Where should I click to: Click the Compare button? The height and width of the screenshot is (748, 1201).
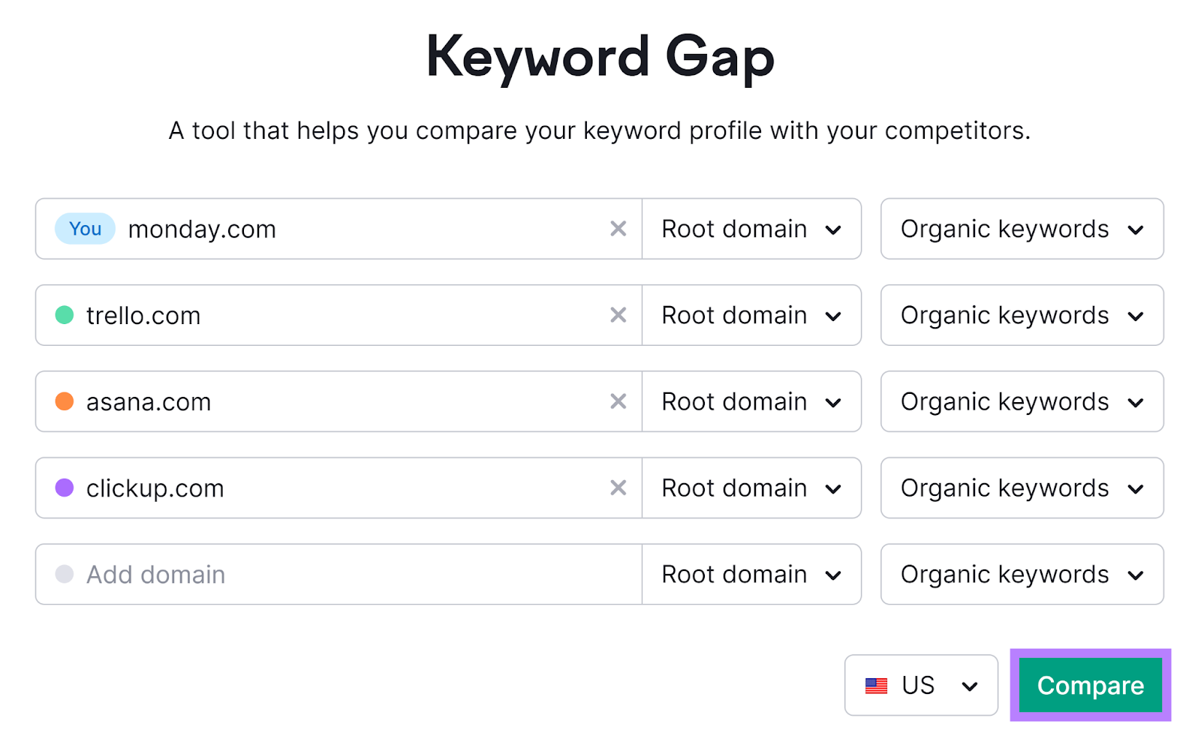(x=1089, y=685)
